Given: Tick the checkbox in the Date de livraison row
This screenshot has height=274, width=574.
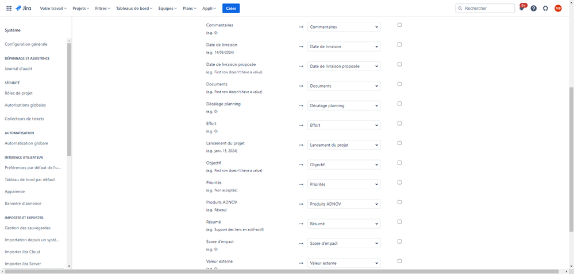Looking at the screenshot, I should [x=399, y=45].
